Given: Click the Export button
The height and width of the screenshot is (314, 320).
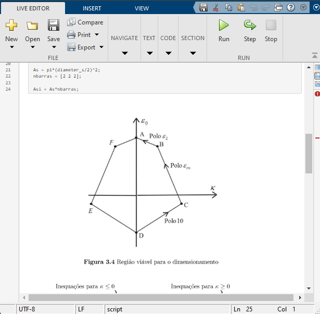Looking at the screenshot, I should tap(81, 47).
